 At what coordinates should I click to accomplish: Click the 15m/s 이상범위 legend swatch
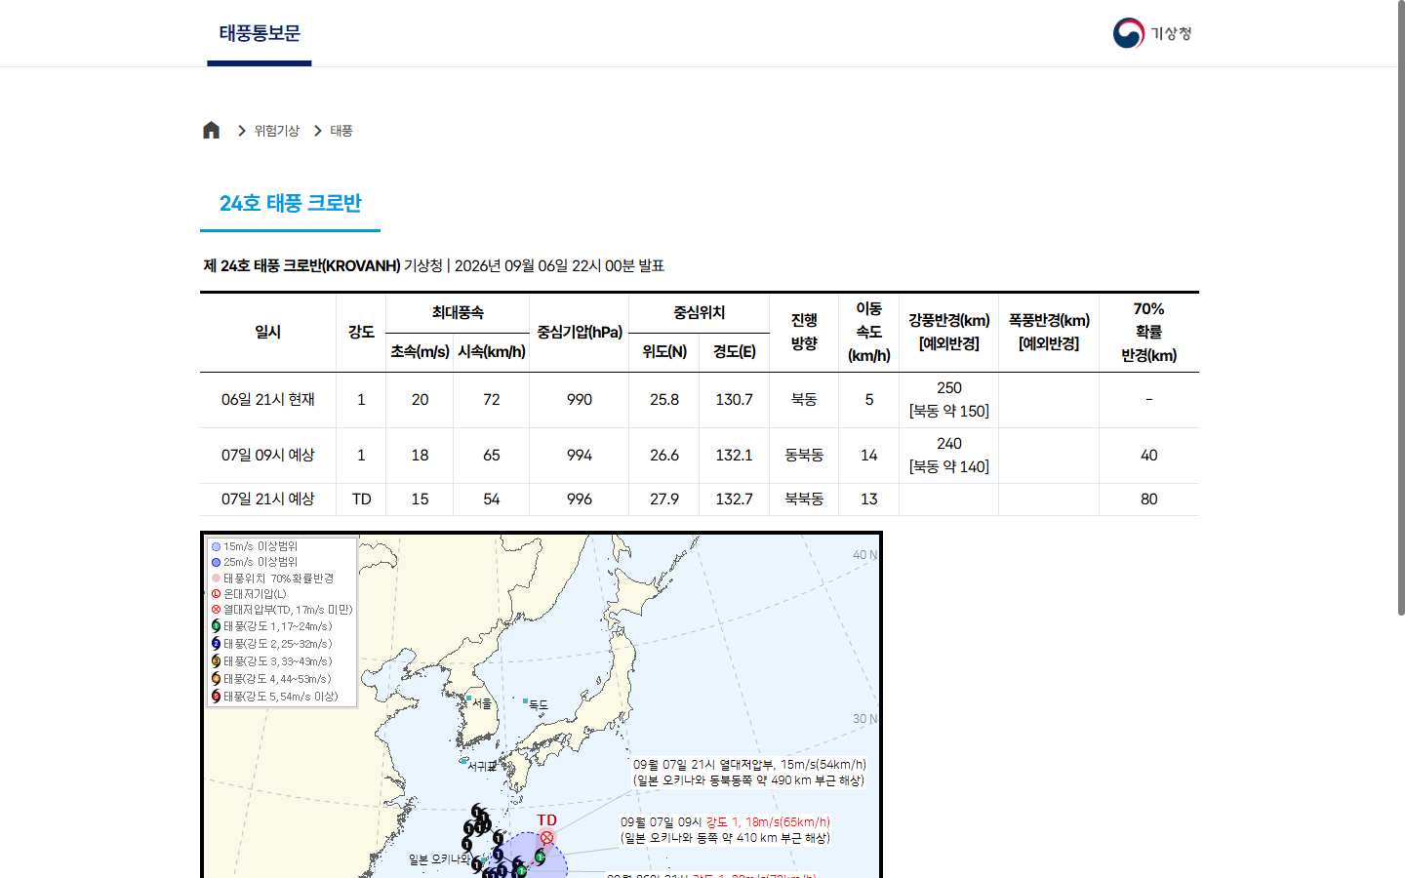217,546
